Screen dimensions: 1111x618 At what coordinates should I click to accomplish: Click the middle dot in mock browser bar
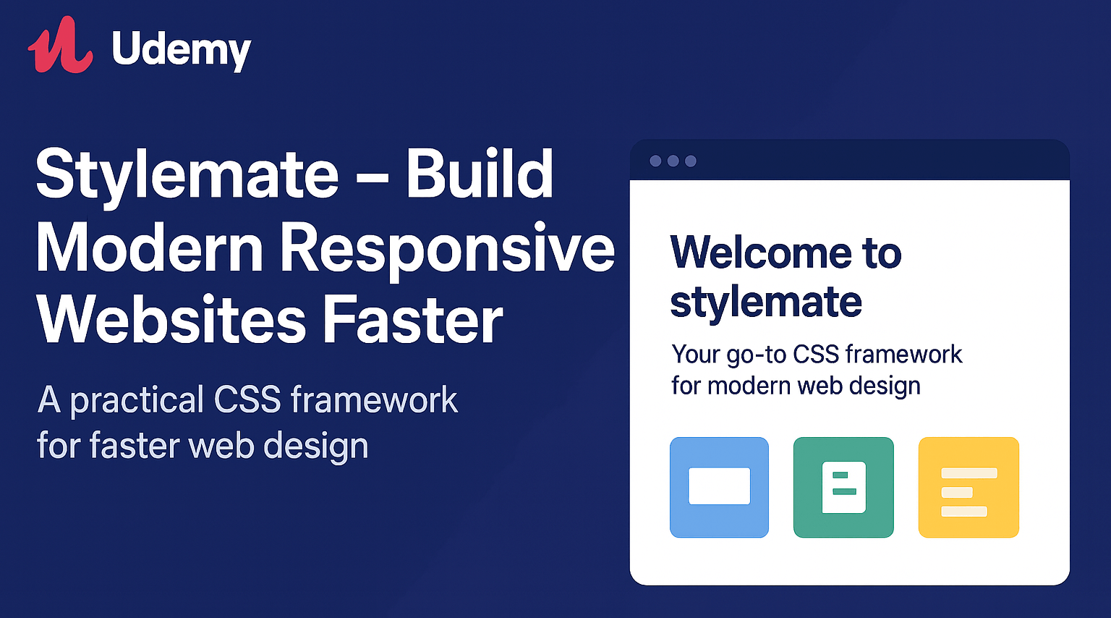coord(673,161)
